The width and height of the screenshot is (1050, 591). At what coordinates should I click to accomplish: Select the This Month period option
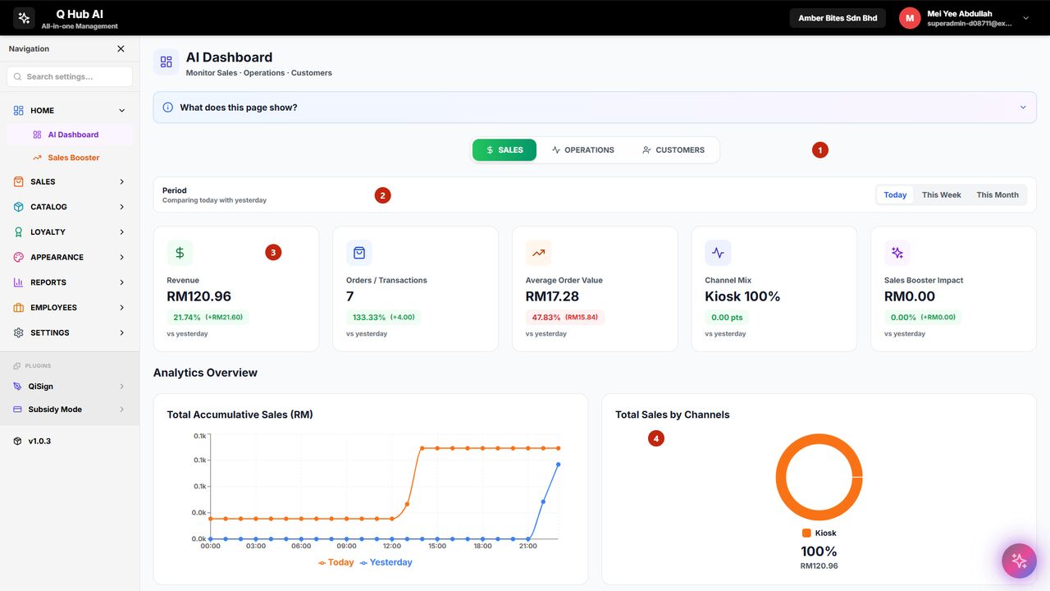click(x=997, y=195)
